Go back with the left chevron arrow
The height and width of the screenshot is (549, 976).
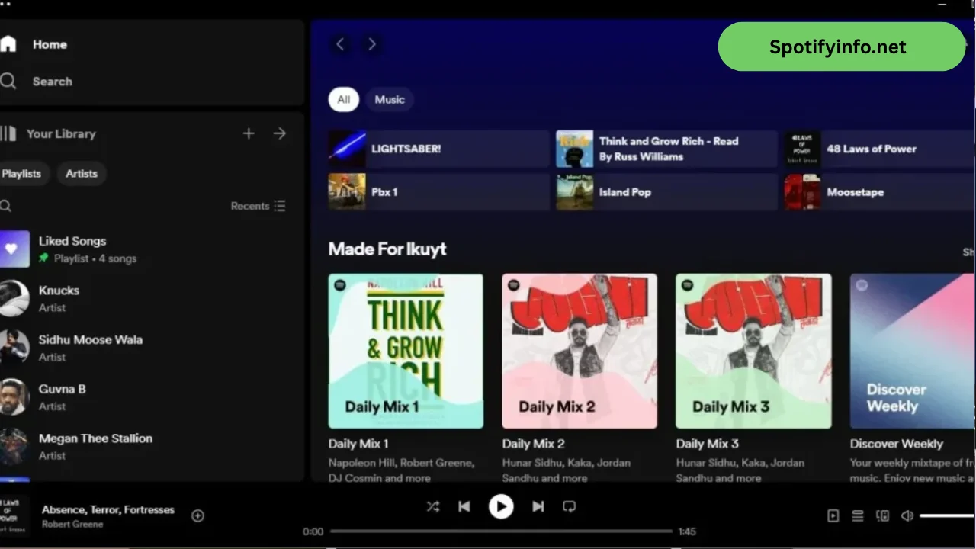click(340, 44)
